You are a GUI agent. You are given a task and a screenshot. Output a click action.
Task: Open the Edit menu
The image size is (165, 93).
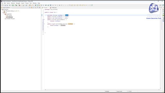tap(5, 3)
